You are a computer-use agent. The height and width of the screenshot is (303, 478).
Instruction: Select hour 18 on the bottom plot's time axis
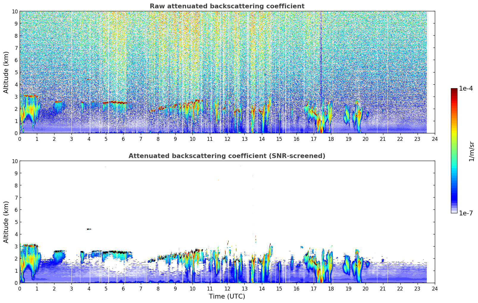tap(331, 288)
